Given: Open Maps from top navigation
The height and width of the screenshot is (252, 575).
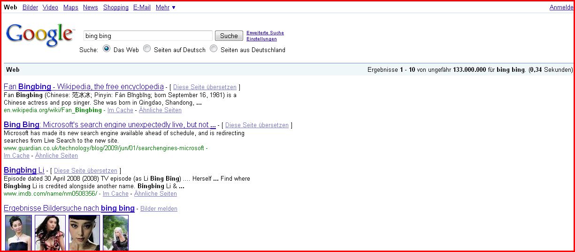Looking at the screenshot, I should pyautogui.click(x=71, y=8).
